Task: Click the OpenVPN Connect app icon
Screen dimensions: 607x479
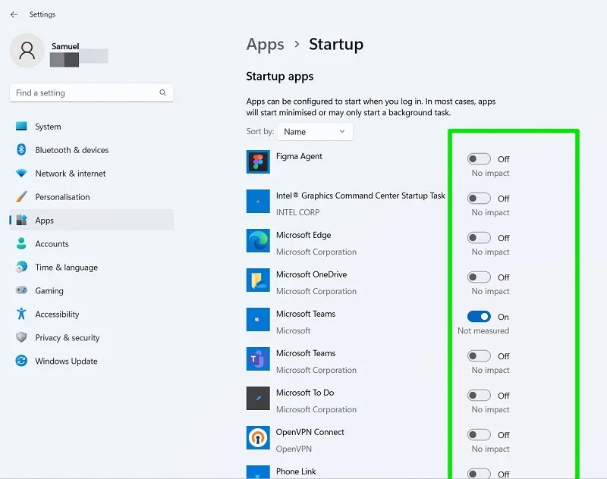Action: (x=258, y=438)
